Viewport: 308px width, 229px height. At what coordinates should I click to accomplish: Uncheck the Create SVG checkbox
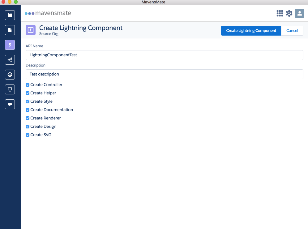click(x=28, y=135)
